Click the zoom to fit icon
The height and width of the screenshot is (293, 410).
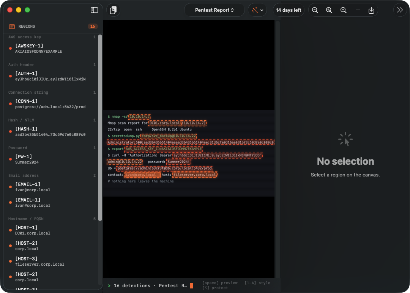pyautogui.click(x=329, y=10)
